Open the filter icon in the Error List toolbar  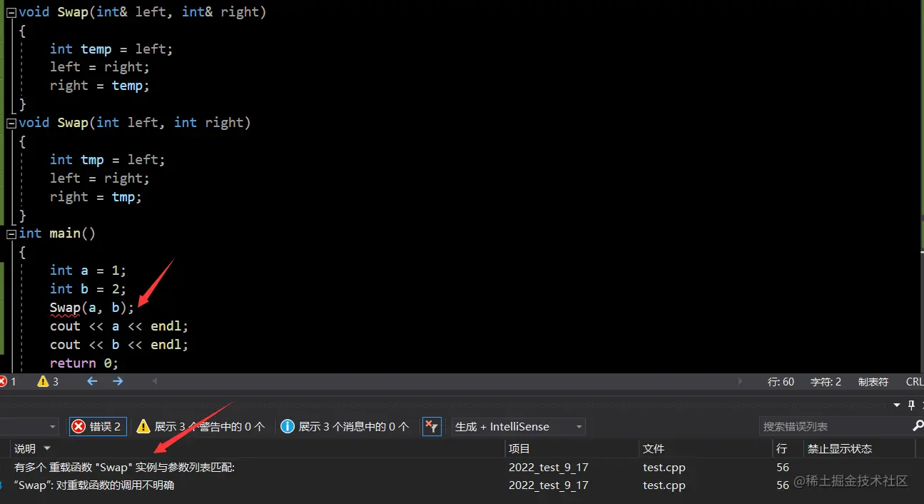432,426
